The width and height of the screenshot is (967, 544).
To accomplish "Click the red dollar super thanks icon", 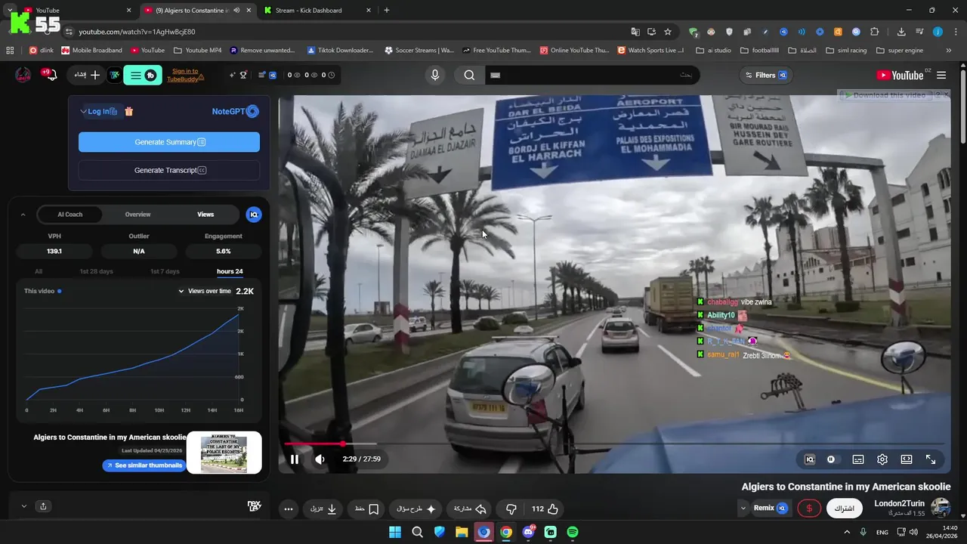I will click(809, 508).
